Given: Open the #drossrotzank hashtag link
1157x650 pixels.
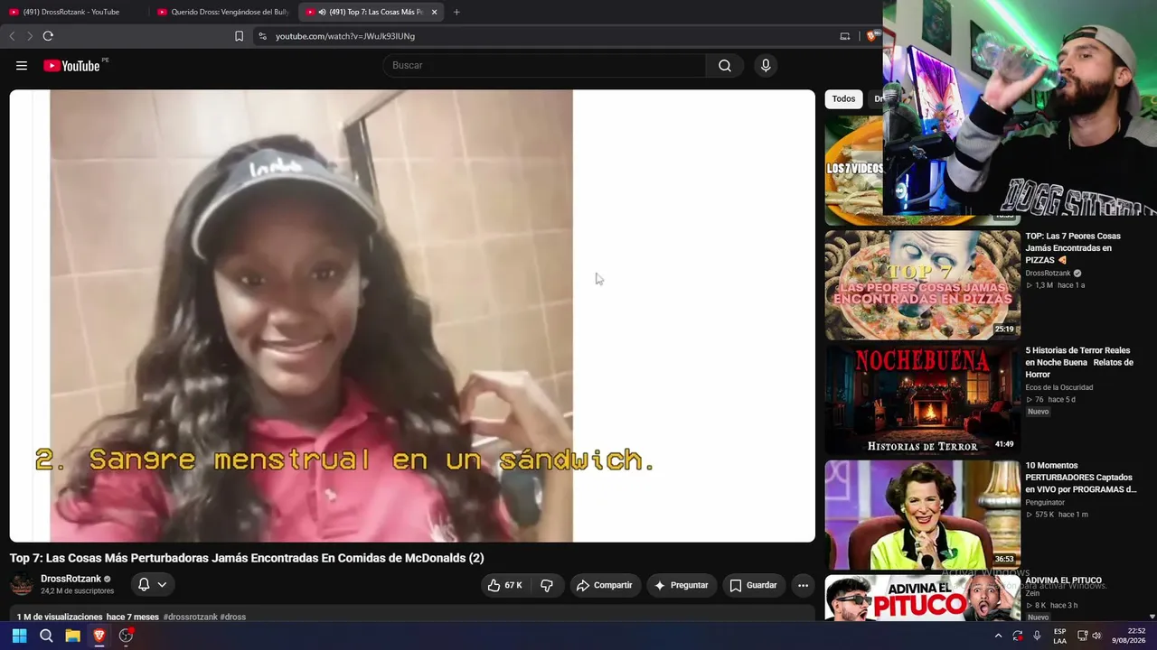Looking at the screenshot, I should point(191,617).
